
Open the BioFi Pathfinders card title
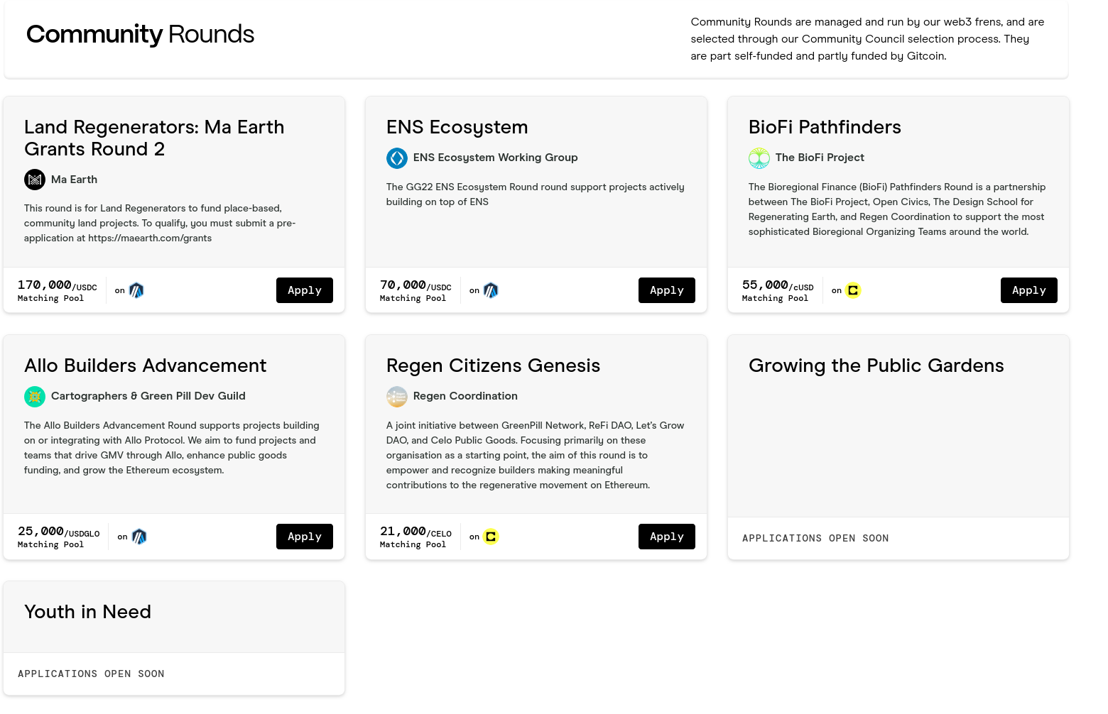(825, 127)
